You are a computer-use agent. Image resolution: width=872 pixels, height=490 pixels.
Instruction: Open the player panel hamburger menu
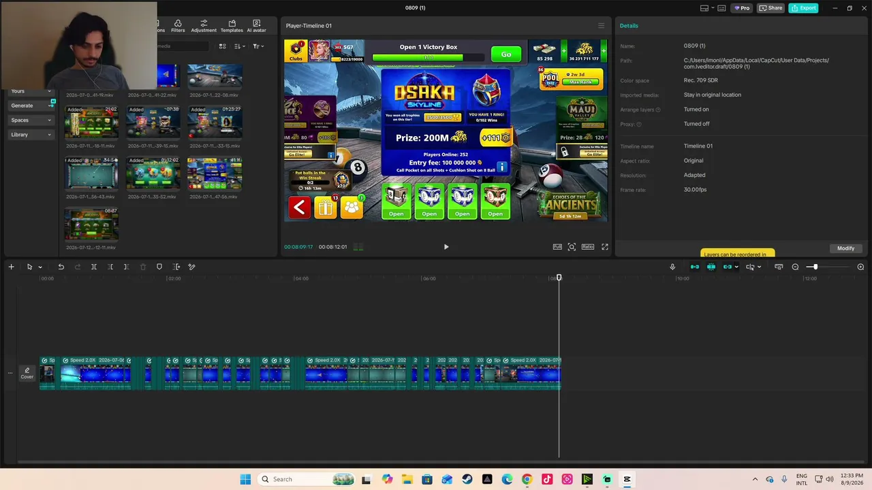[601, 26]
